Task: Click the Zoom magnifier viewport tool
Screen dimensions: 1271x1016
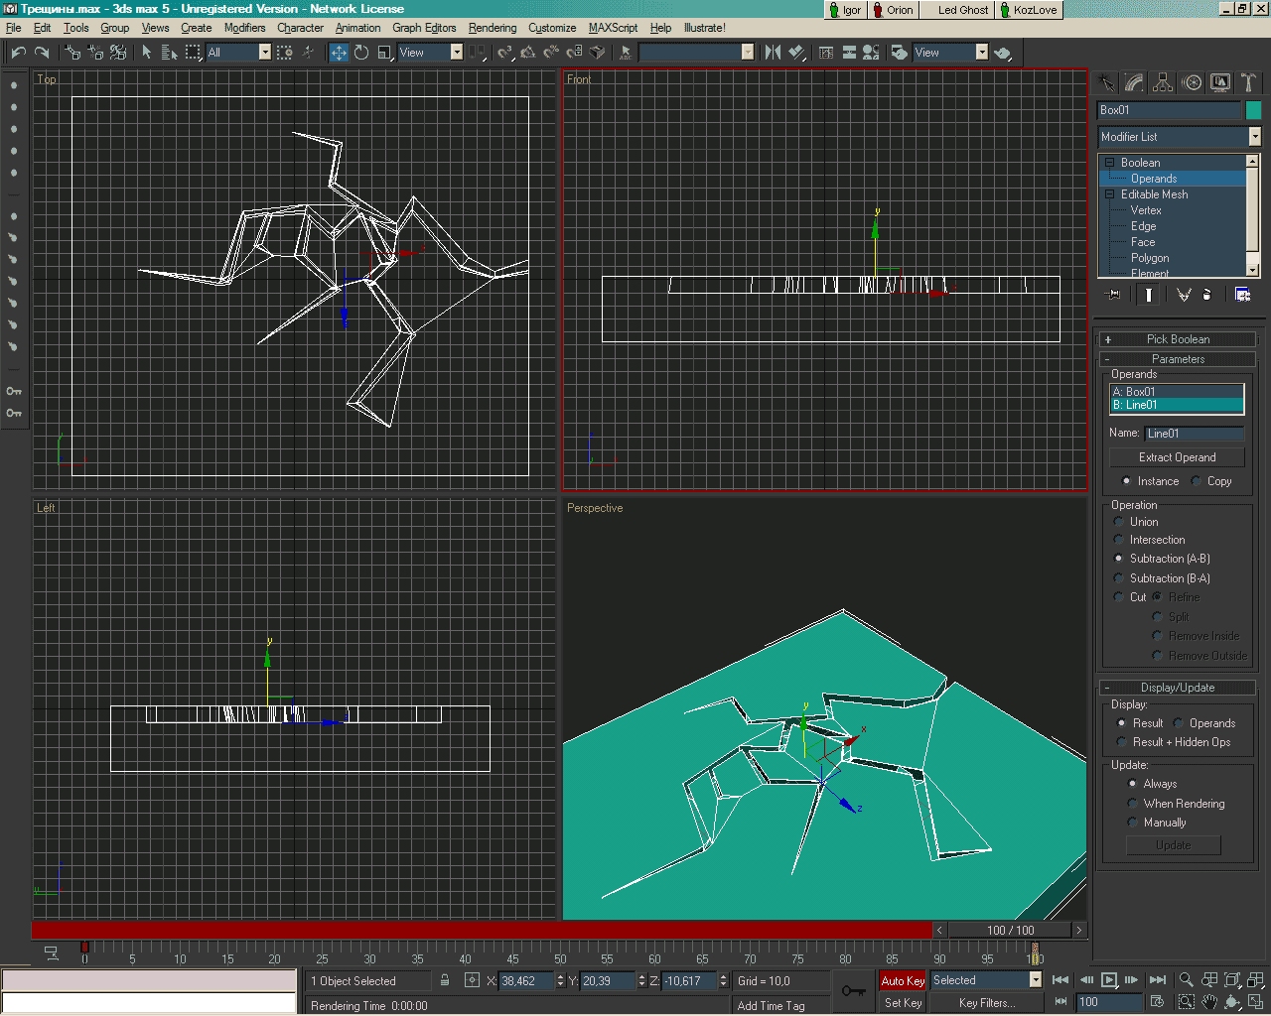Action: point(1186,980)
